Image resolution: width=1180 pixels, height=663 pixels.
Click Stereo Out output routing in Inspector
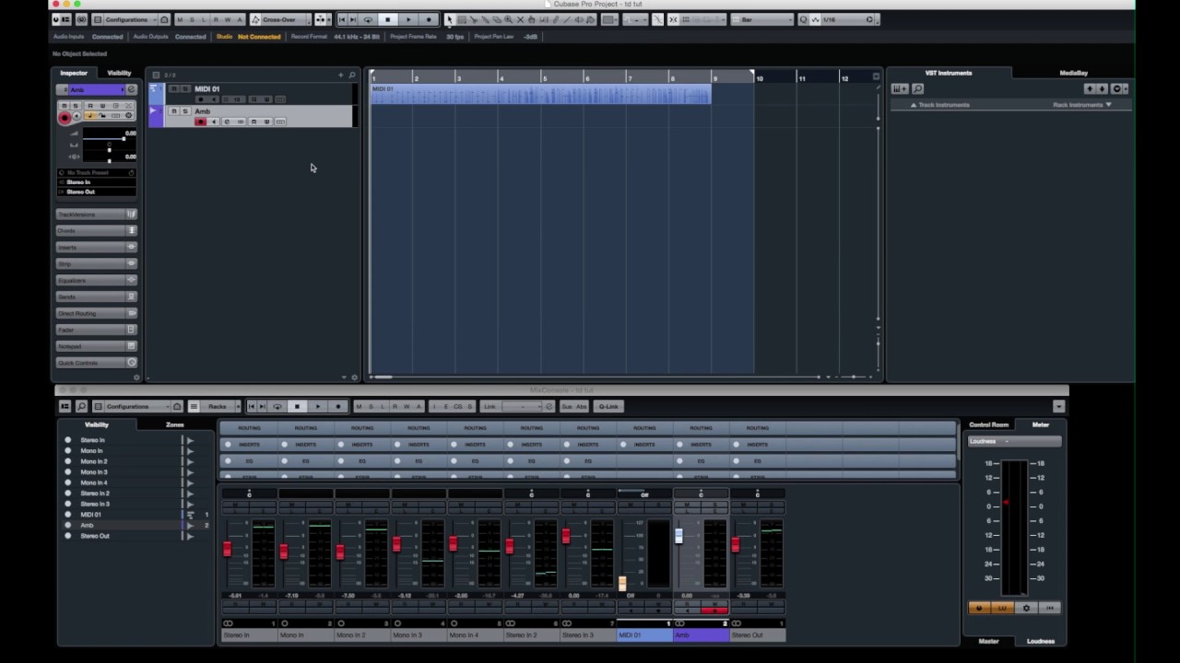tap(96, 192)
